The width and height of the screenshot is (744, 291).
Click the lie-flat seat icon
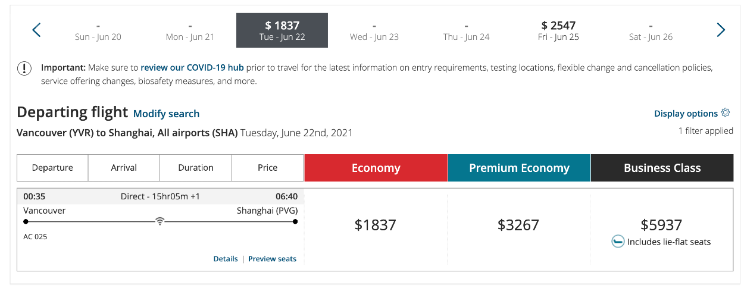pos(618,242)
